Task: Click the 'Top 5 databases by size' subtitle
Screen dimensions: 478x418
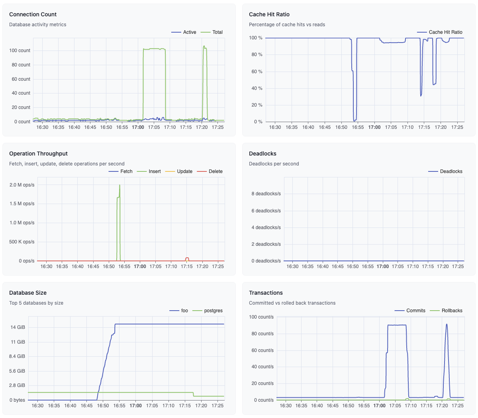Action: [x=36, y=303]
